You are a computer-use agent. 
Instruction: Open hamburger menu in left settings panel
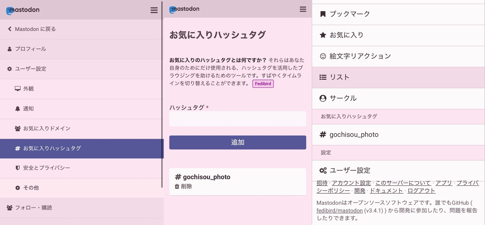click(x=154, y=10)
